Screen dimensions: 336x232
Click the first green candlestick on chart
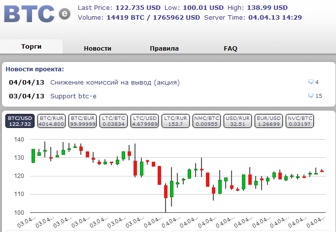point(33,156)
